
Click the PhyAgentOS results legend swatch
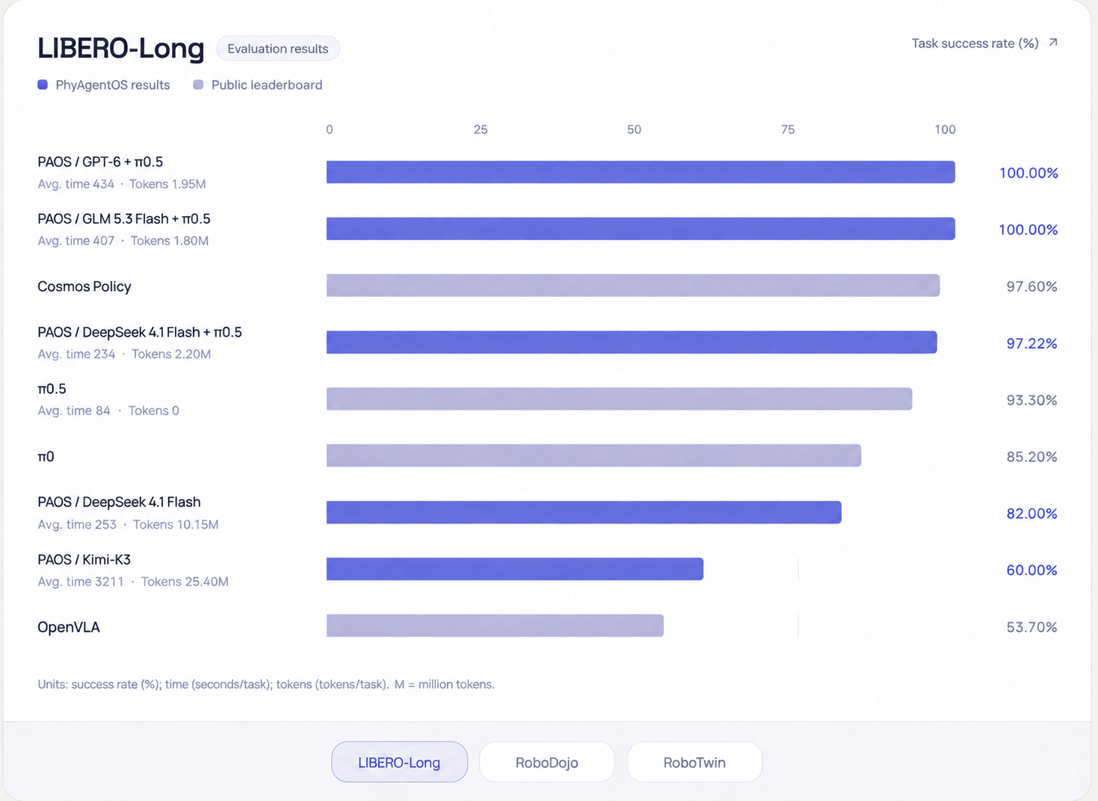coord(43,85)
